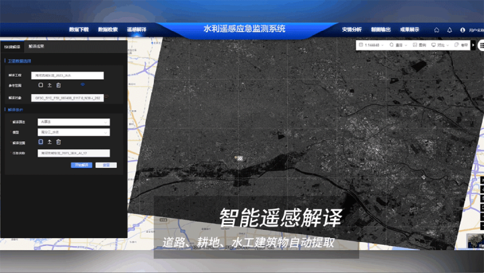Click the 任务名称 input field
This screenshot has height=273, width=484.
click(x=73, y=153)
